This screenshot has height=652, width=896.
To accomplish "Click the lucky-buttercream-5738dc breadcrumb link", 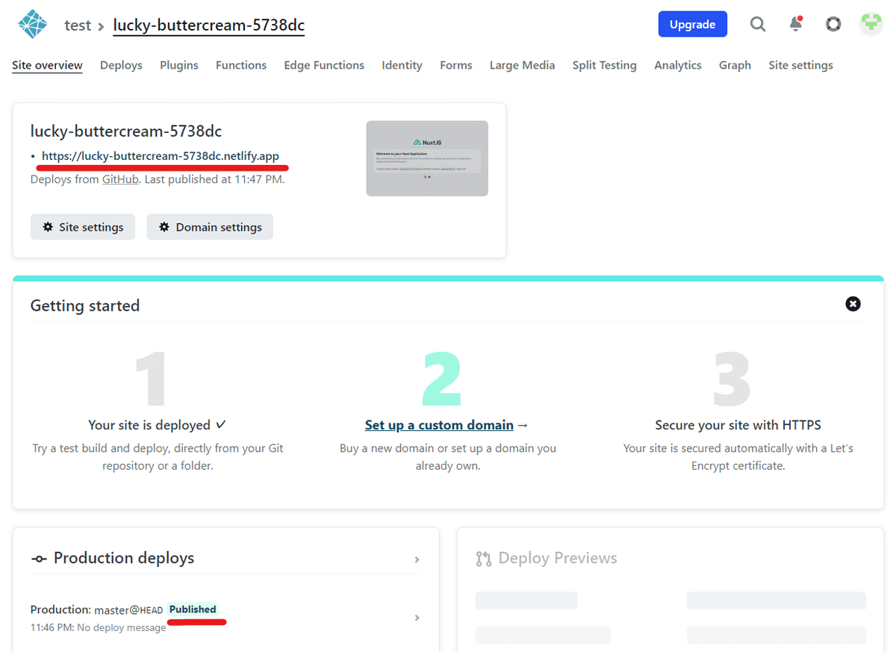I will [209, 25].
